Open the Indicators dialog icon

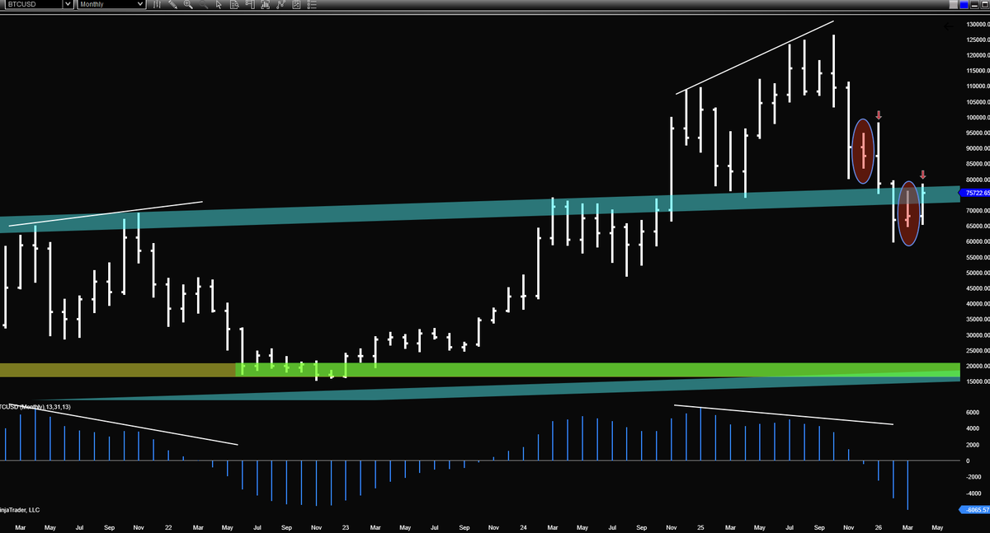(x=266, y=4)
